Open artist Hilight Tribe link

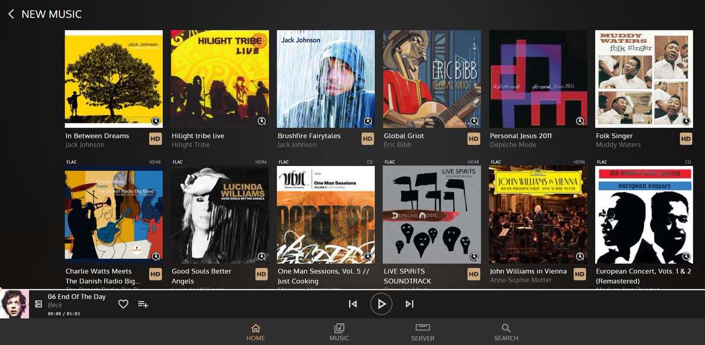click(x=190, y=145)
